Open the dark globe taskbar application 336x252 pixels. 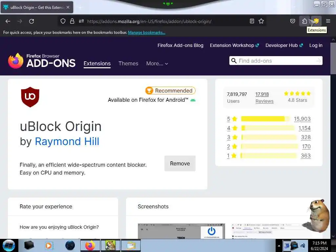pos(70,245)
